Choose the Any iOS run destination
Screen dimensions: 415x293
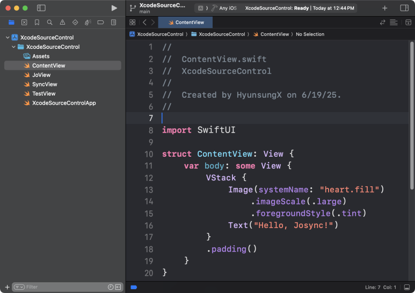pos(224,8)
